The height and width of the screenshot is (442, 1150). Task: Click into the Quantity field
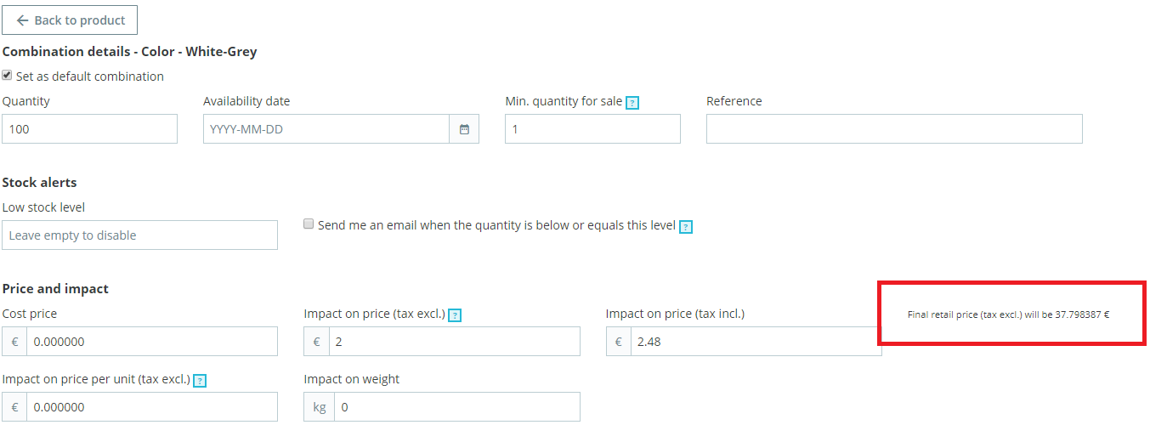(89, 129)
